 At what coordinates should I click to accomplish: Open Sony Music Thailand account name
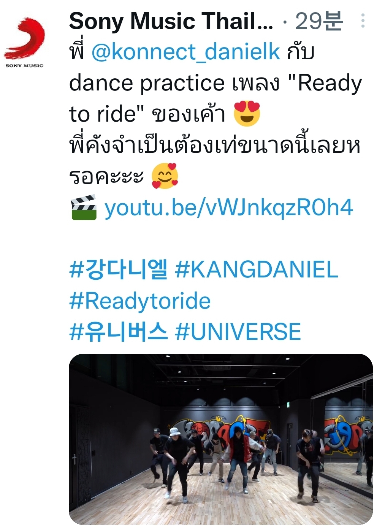pyautogui.click(x=171, y=21)
